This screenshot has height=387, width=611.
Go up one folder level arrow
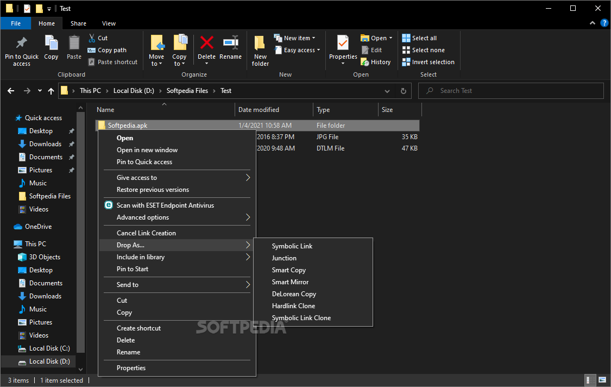click(51, 91)
